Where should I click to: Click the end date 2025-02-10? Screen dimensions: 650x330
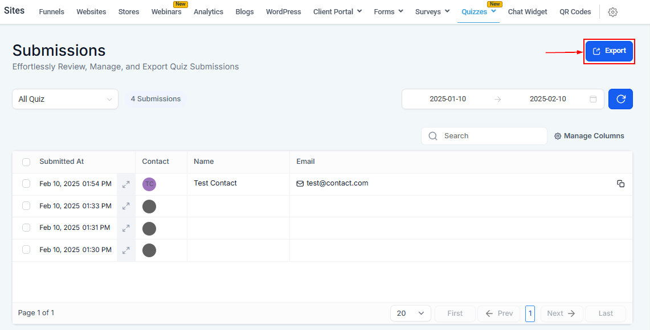tap(548, 99)
